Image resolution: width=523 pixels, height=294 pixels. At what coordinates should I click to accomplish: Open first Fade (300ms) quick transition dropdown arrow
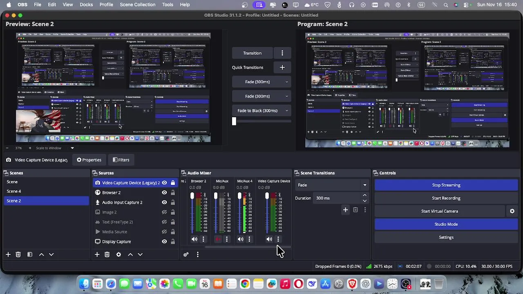(286, 82)
